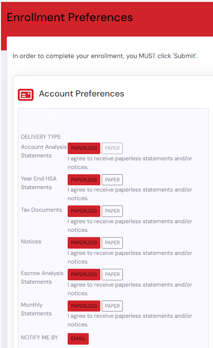Screen dimensions: 213x348
Task: Click the Account Preferences section title
Action: click(x=82, y=94)
